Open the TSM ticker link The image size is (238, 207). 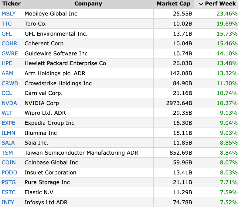(x=7, y=153)
